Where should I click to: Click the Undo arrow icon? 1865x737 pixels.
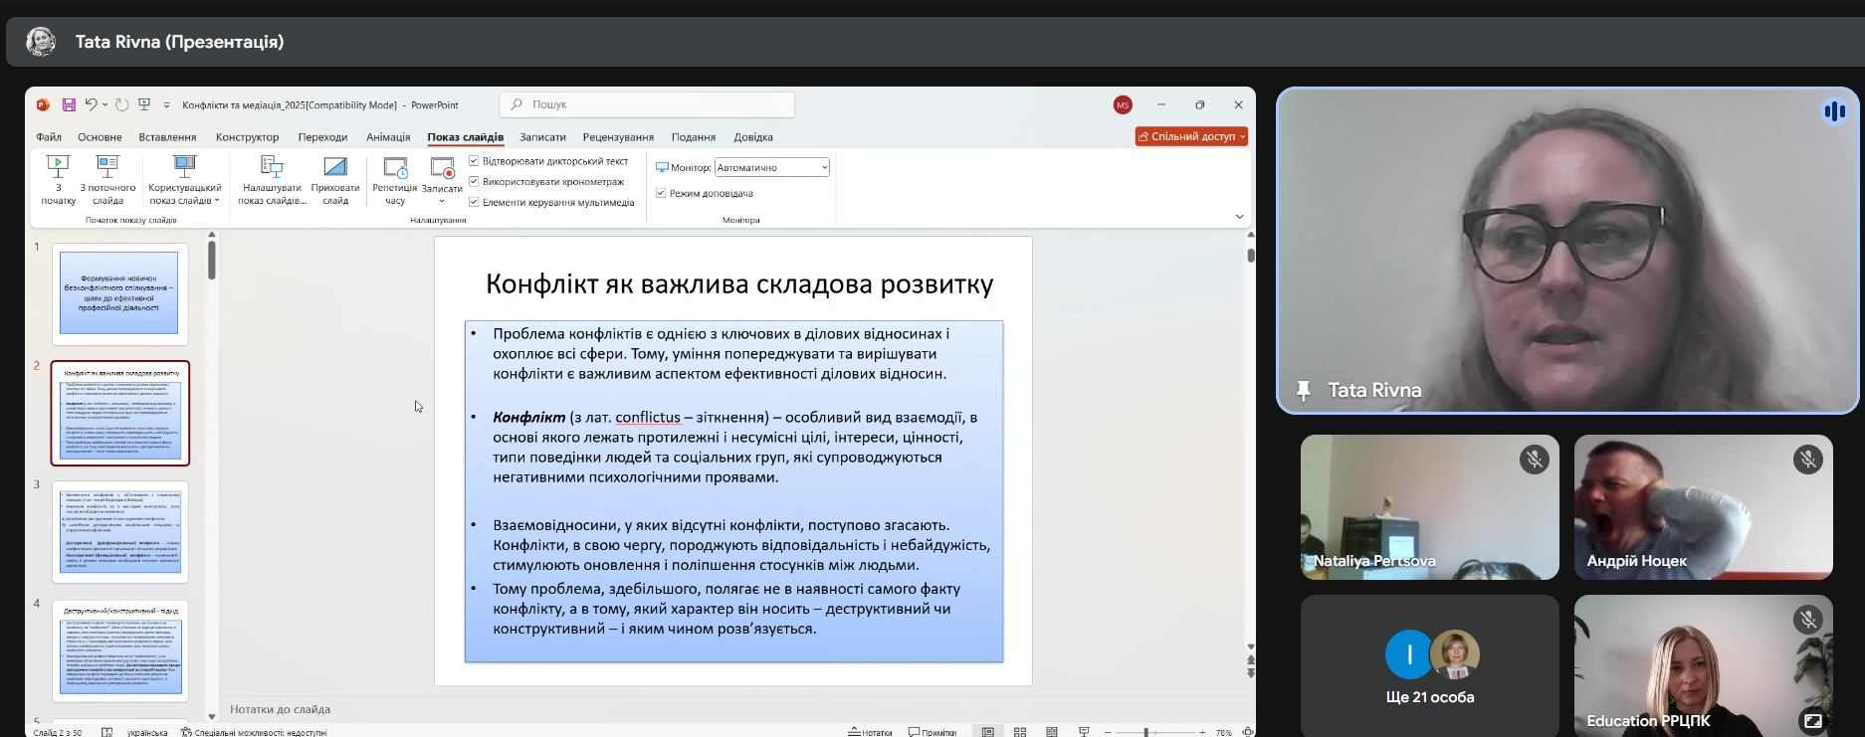tap(91, 104)
